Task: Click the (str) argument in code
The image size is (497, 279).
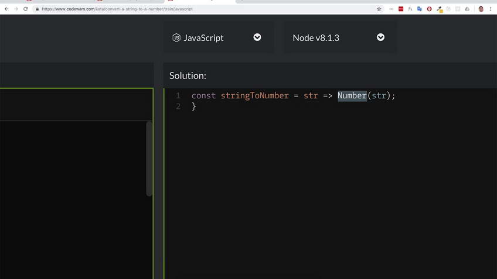Action: [x=379, y=95]
